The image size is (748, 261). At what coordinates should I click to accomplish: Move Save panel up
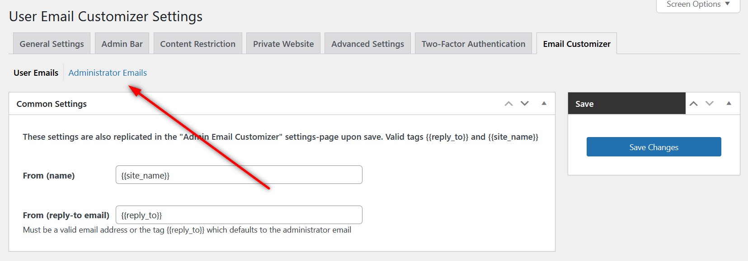(693, 104)
